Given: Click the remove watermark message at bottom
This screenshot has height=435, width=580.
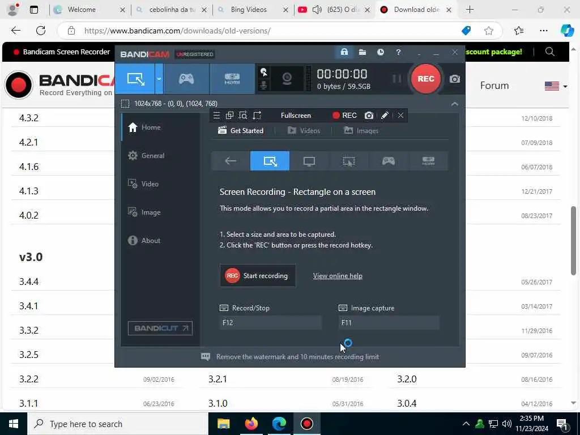Looking at the screenshot, I should [290, 357].
